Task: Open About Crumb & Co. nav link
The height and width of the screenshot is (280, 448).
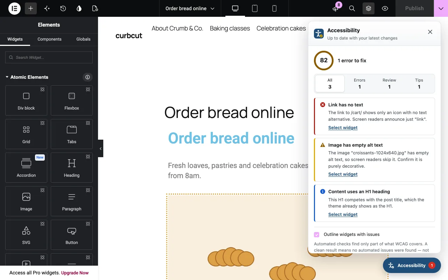Action: (x=177, y=28)
